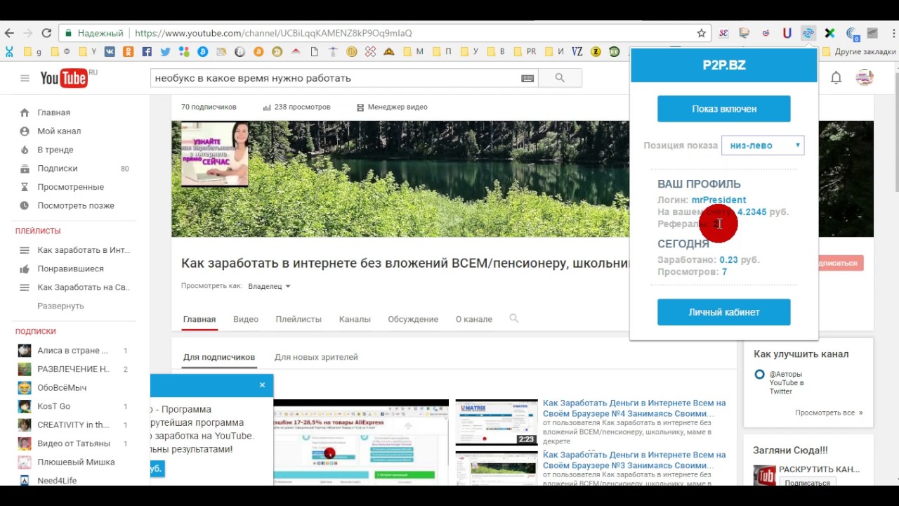Open Посмотреть позже in the sidebar
The width and height of the screenshot is (899, 506).
[x=75, y=205]
